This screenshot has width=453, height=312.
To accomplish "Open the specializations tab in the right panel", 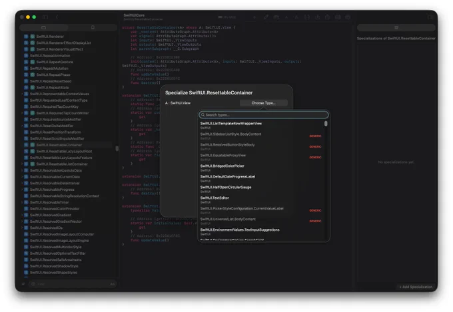I will point(396,27).
